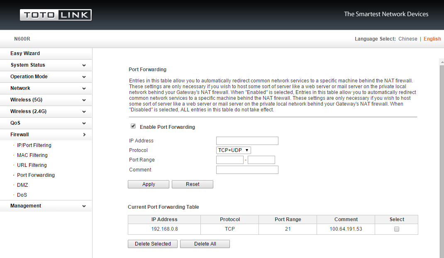Screen dimensions: 444x258
Task: Click the N600R model label
Action: coord(22,39)
